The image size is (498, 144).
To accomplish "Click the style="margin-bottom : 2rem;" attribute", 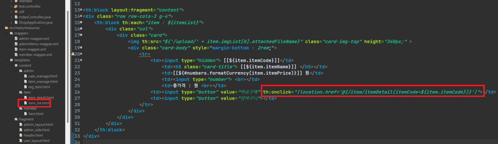I will click(x=233, y=48).
